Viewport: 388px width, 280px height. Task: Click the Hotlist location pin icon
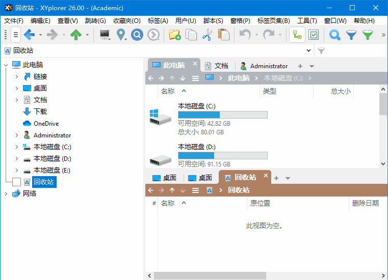[121, 35]
